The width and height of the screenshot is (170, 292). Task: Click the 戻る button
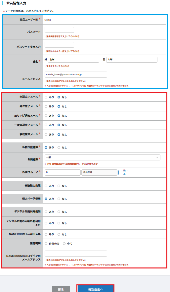tap(61, 289)
